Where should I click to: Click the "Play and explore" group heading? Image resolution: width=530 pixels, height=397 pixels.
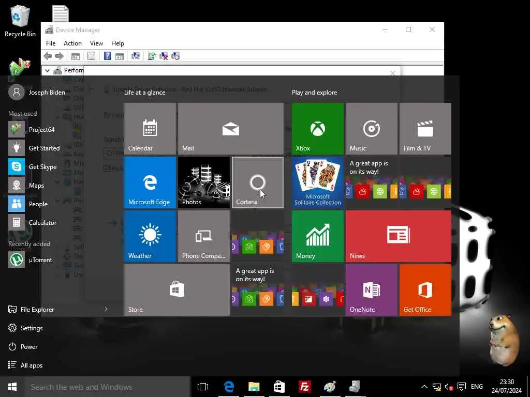click(314, 92)
